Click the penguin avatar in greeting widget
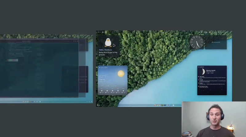Screen dimensions: 246x137 [108, 42]
